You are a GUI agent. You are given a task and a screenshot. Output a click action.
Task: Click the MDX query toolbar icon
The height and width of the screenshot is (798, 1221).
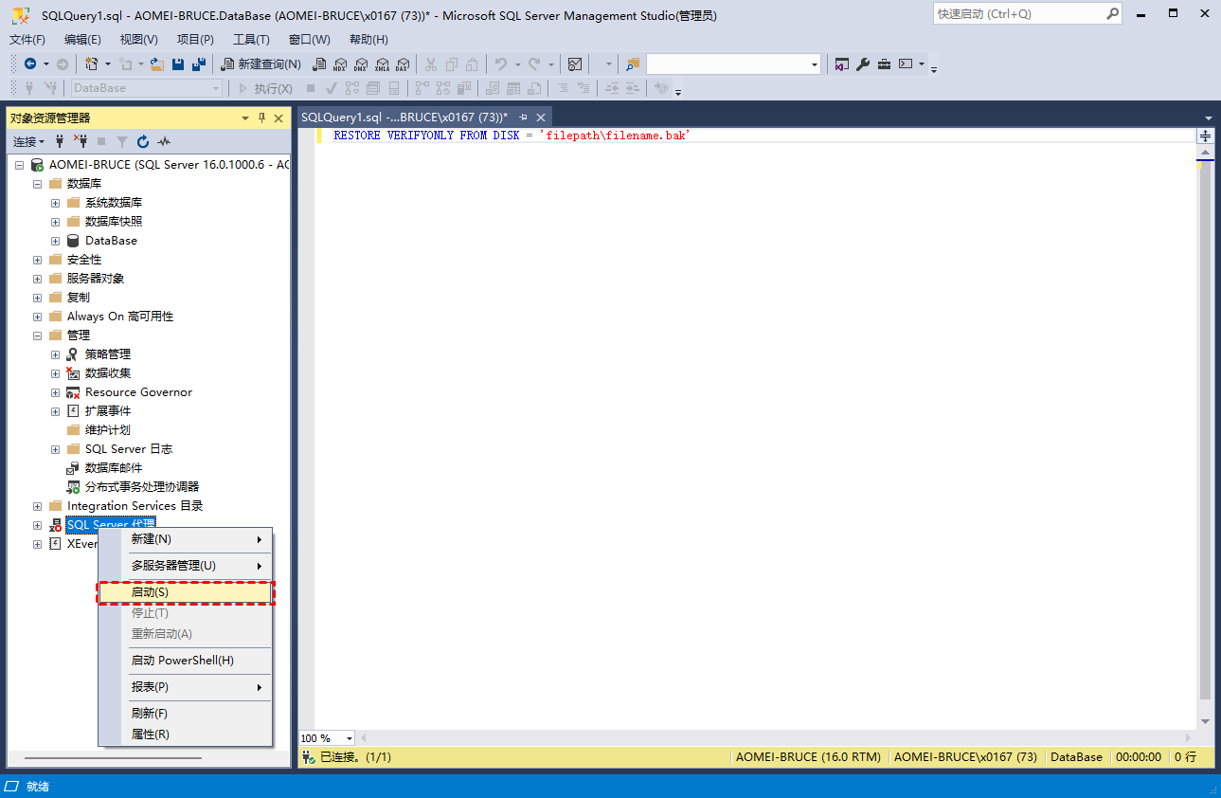click(340, 64)
